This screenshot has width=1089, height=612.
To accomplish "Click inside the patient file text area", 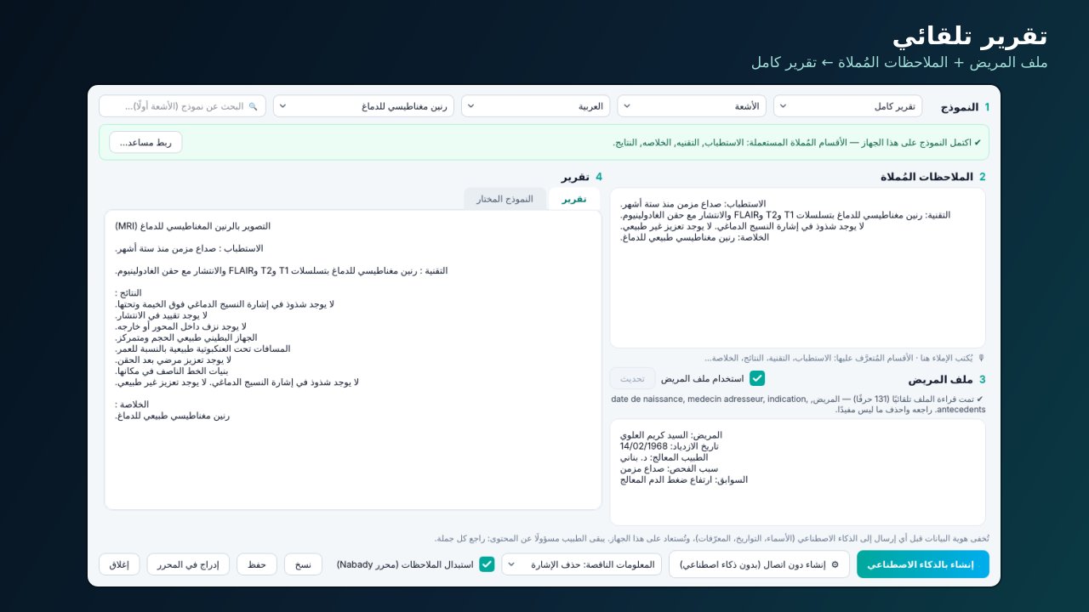I will (797, 472).
